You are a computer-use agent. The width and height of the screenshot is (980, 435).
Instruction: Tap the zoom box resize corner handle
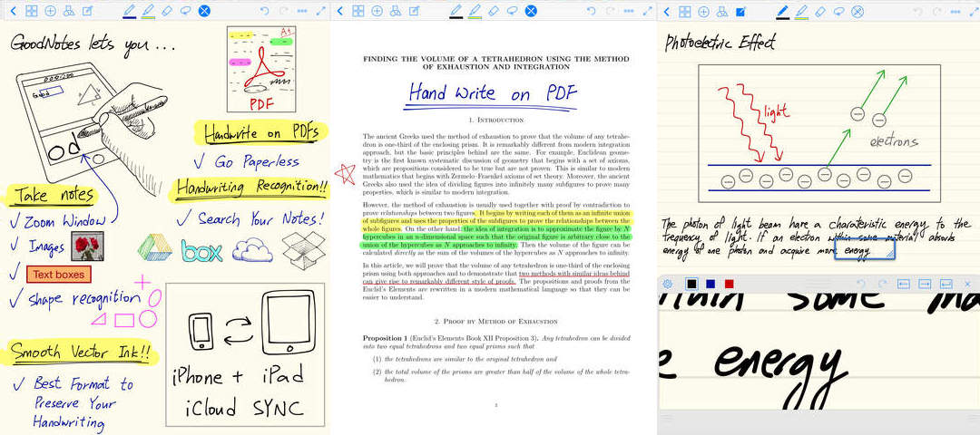coord(889,255)
